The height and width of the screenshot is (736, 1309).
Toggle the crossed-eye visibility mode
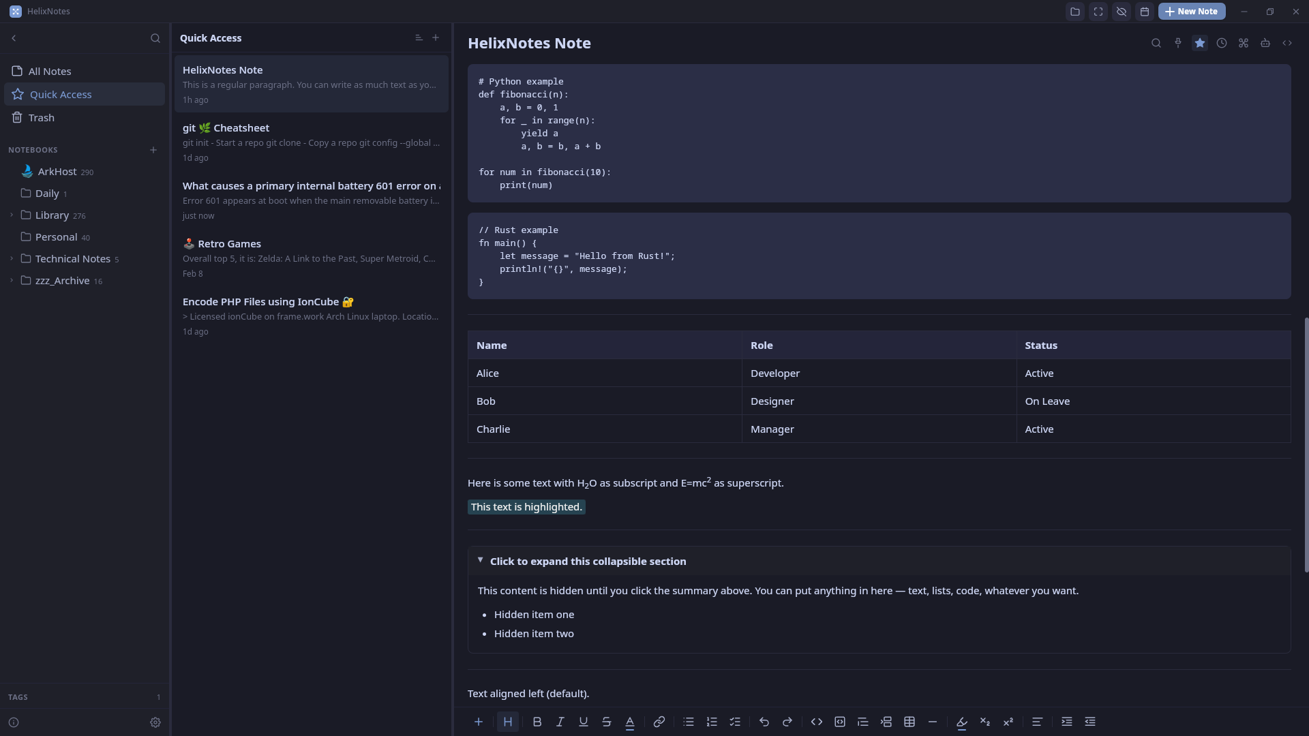tap(1122, 12)
